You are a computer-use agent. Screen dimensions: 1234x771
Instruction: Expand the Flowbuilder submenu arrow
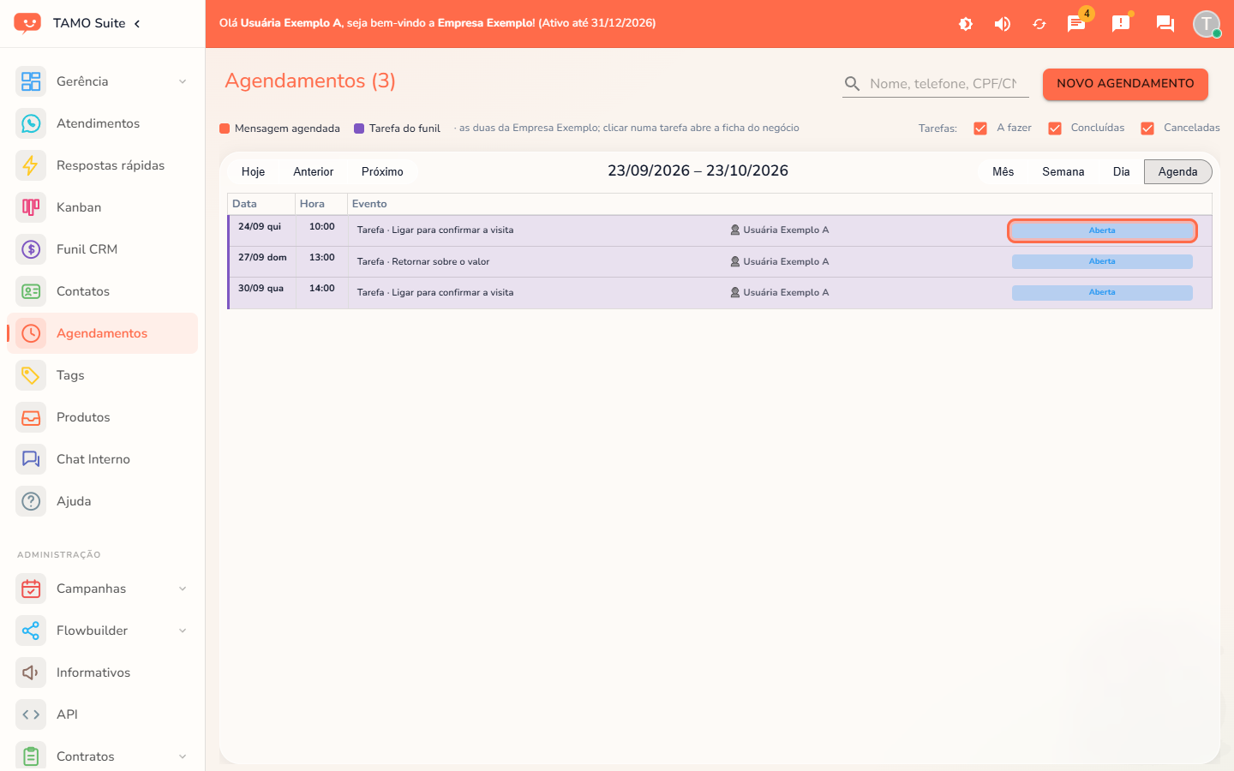pos(183,631)
